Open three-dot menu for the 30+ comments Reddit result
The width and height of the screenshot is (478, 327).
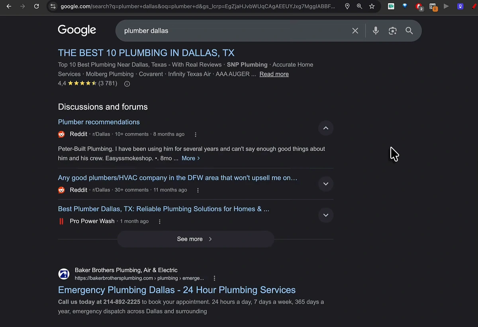[198, 190]
